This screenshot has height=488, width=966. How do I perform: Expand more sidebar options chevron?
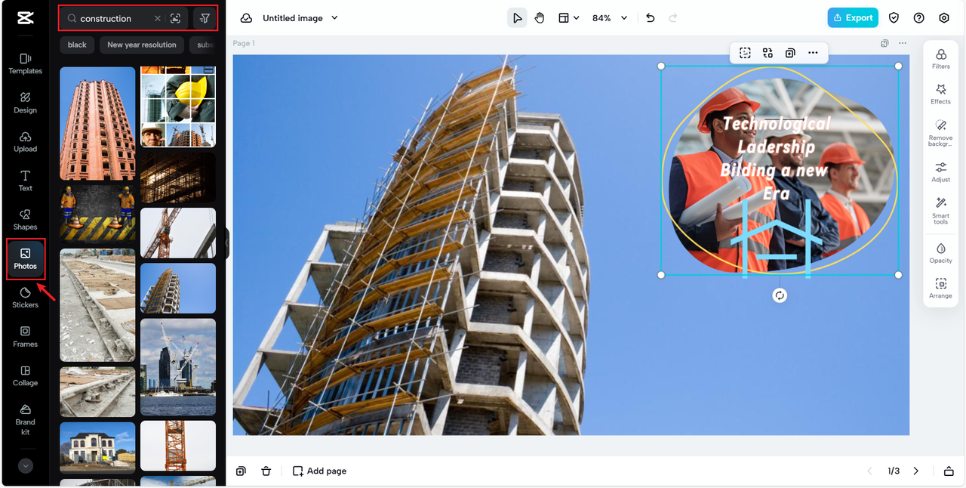(26, 466)
